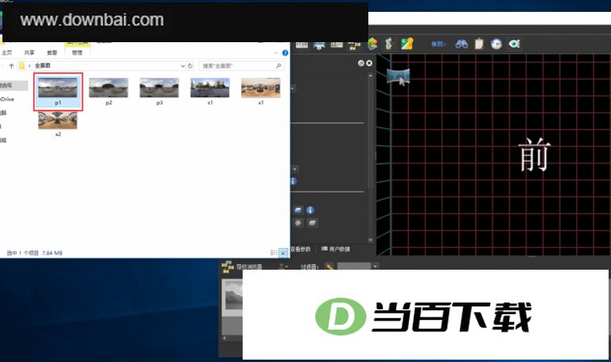The width and height of the screenshot is (611, 362).
Task: Click the binoculars view icon in toolbar
Action: point(461,44)
